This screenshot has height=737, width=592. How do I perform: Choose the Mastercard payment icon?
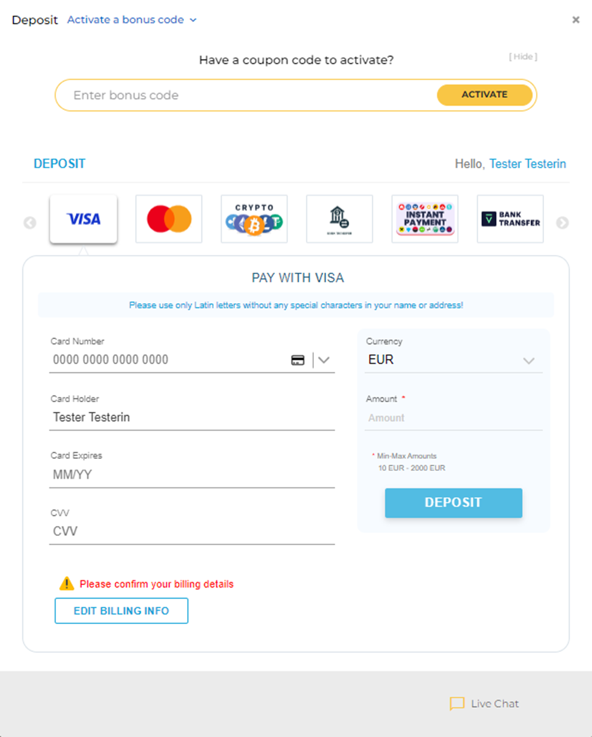[169, 219]
